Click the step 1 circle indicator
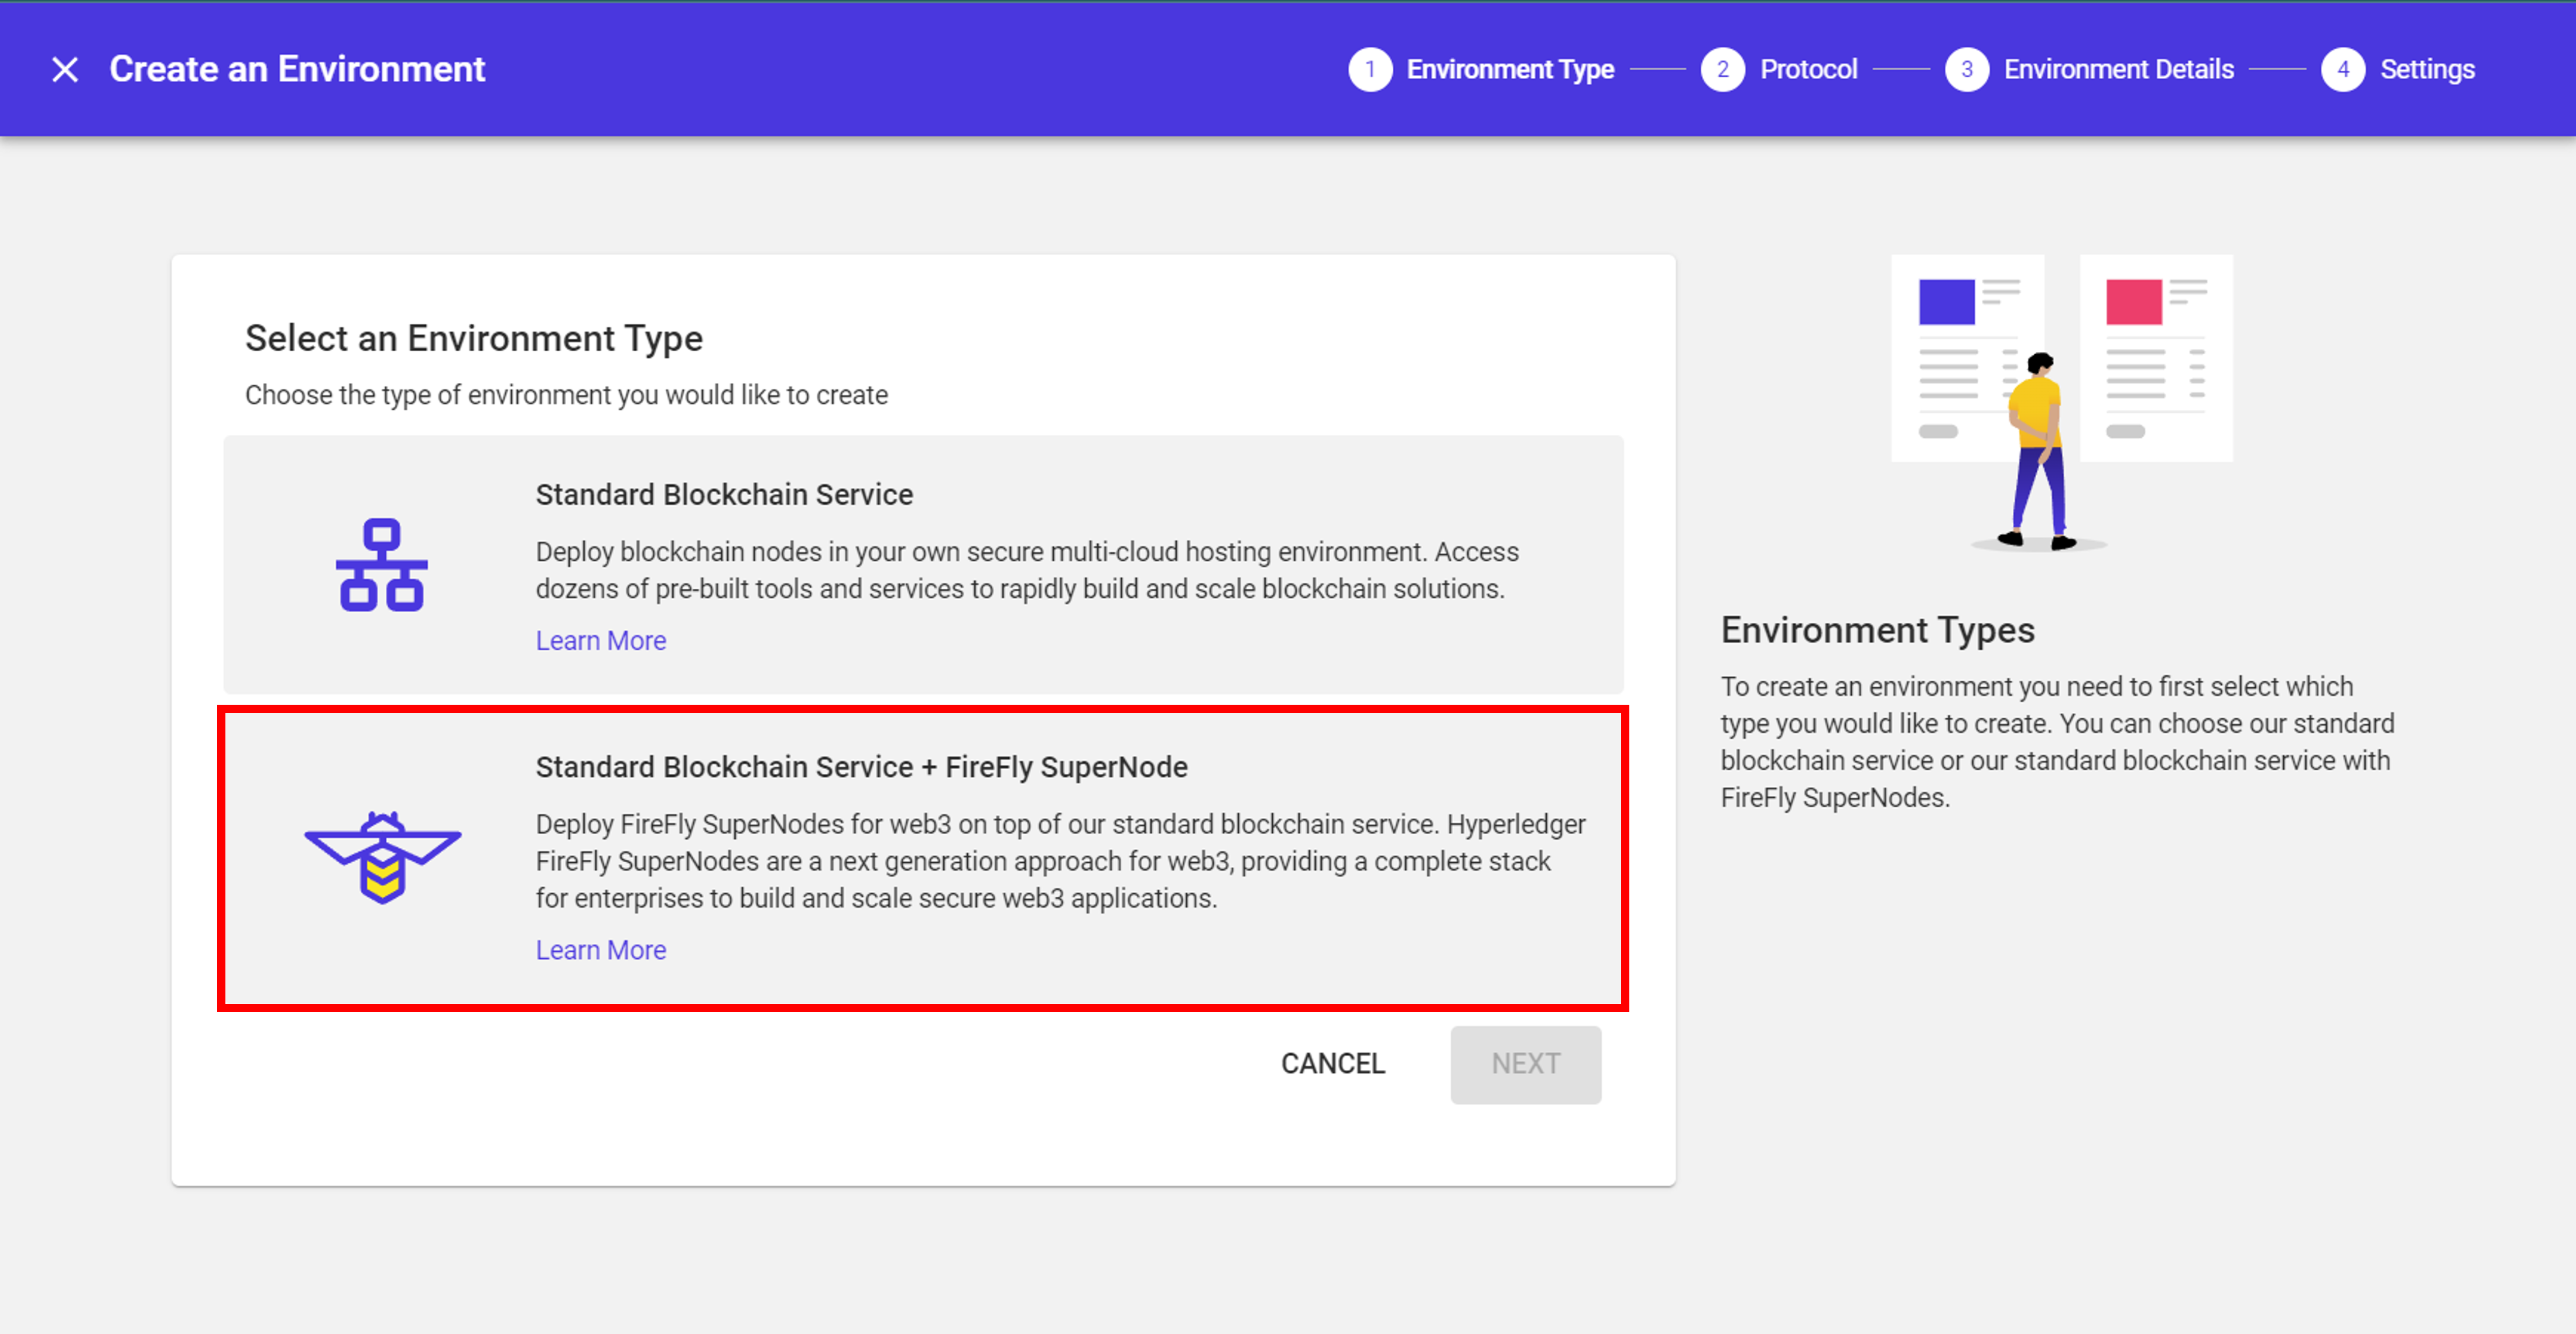2576x1334 pixels. click(x=1371, y=69)
